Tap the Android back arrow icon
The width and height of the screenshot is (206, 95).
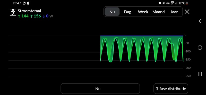pos(200,21)
